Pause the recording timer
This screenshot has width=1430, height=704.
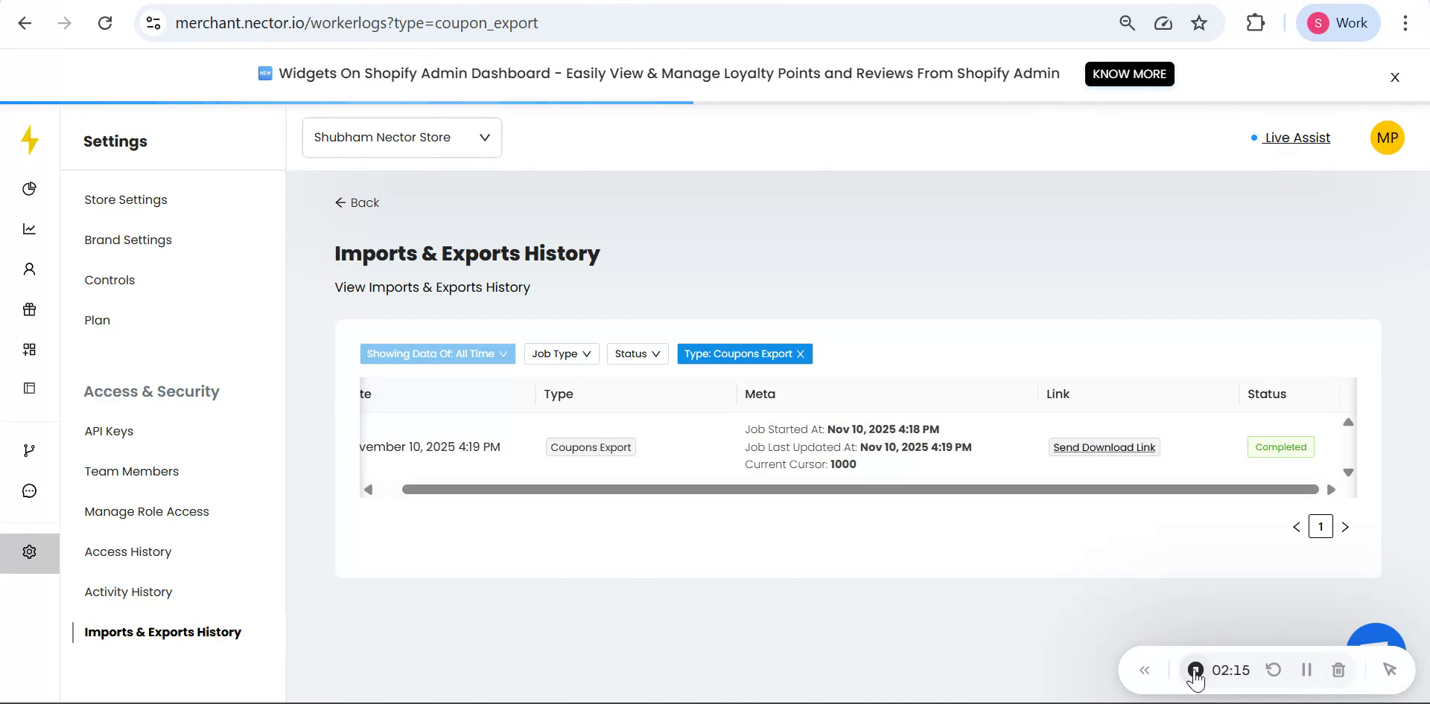pyautogui.click(x=1306, y=670)
